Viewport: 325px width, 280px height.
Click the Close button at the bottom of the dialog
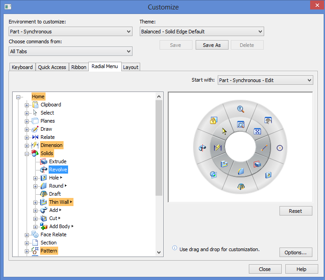coord(265,269)
